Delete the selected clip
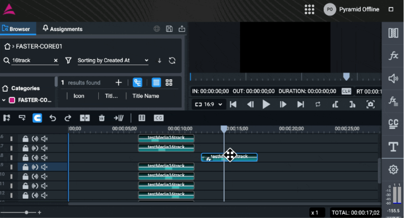The width and height of the screenshot is (404, 218). point(102,118)
